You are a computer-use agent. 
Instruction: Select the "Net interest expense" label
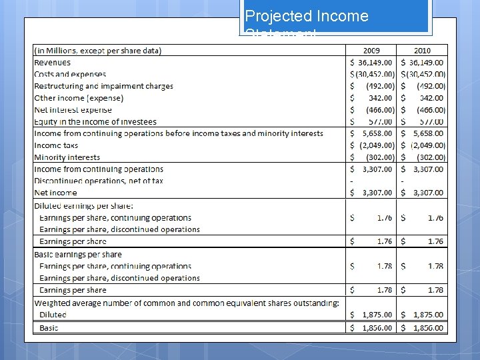73,110
